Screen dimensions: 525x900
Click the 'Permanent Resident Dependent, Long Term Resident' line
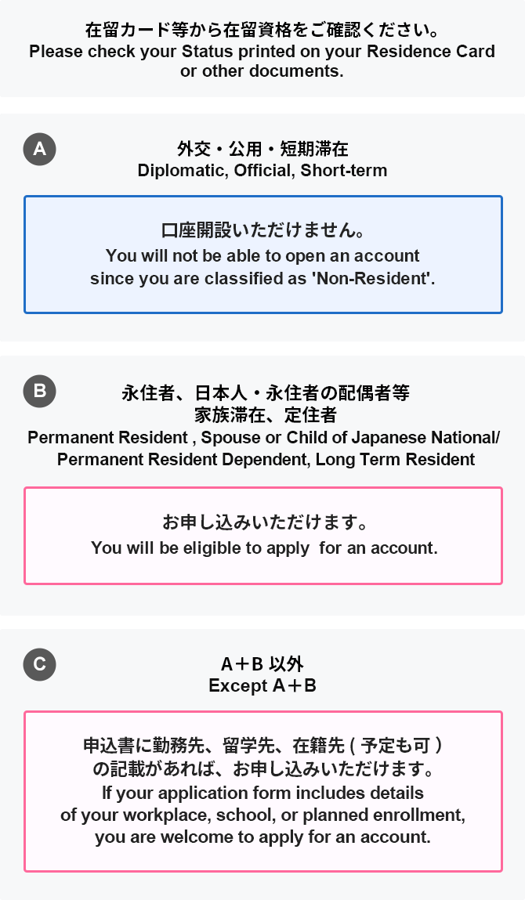point(266,459)
